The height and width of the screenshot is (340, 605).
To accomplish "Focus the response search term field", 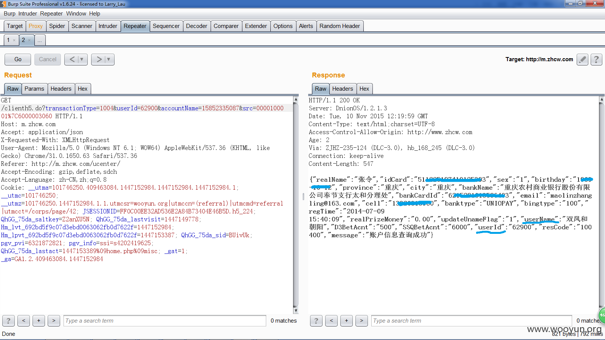I will point(472,321).
